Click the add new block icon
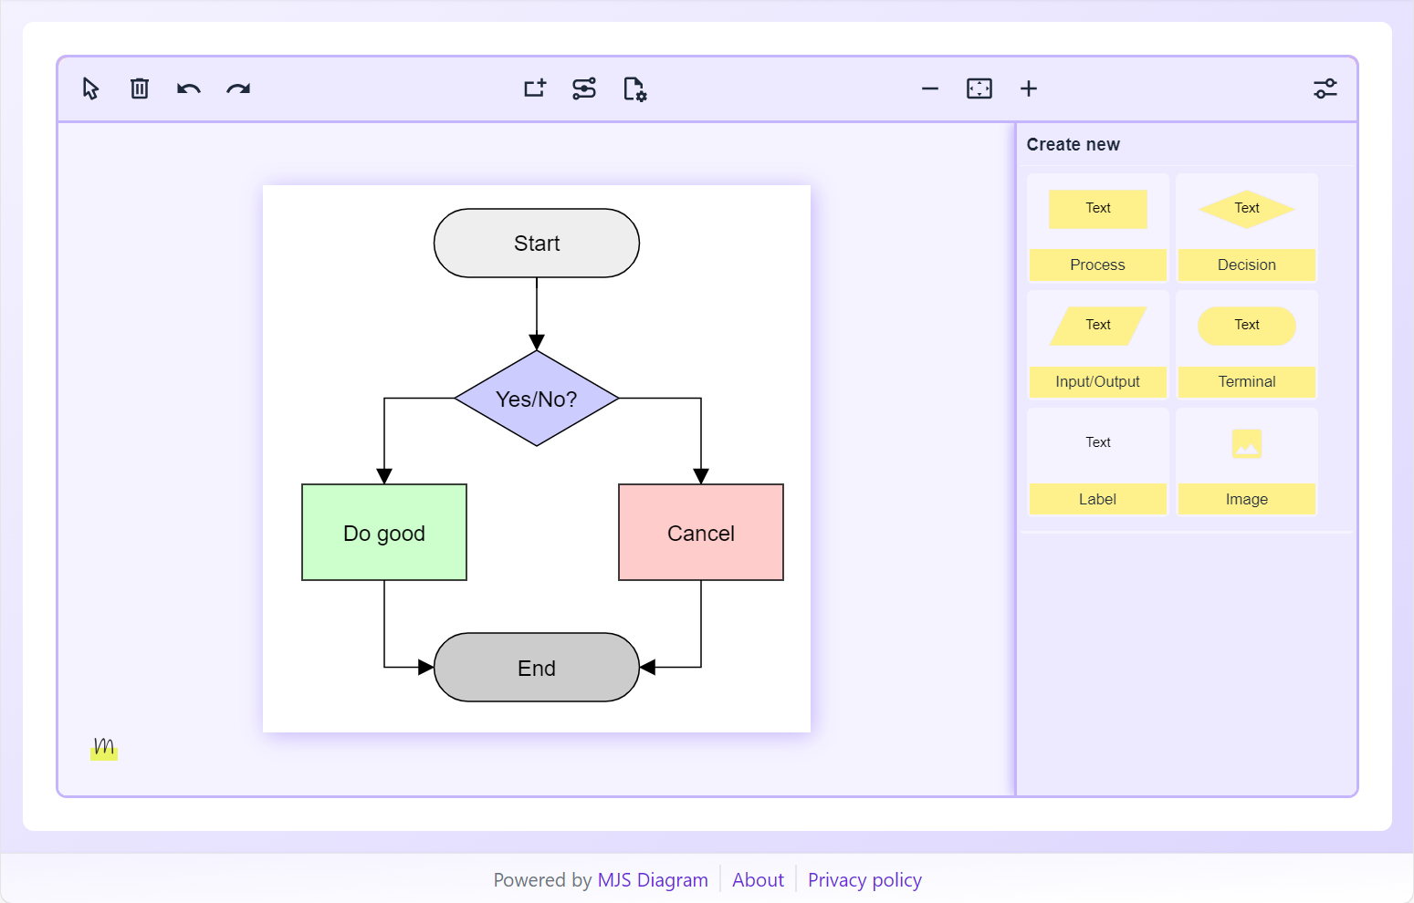The image size is (1414, 903). point(535,88)
